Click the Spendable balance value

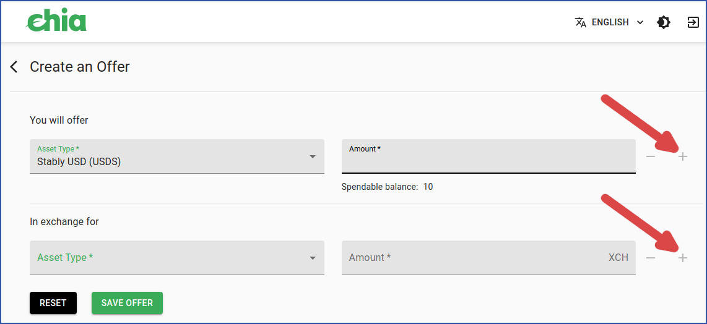pos(428,187)
